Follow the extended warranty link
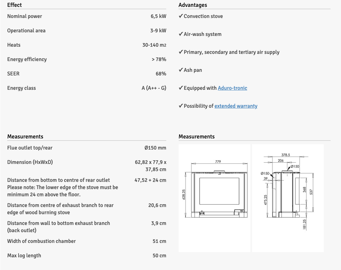 coord(236,106)
